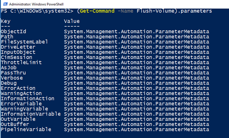Viewport: 229px width, 138px height.
Task: Select the OutBuffer key entry
Action: point(15,124)
